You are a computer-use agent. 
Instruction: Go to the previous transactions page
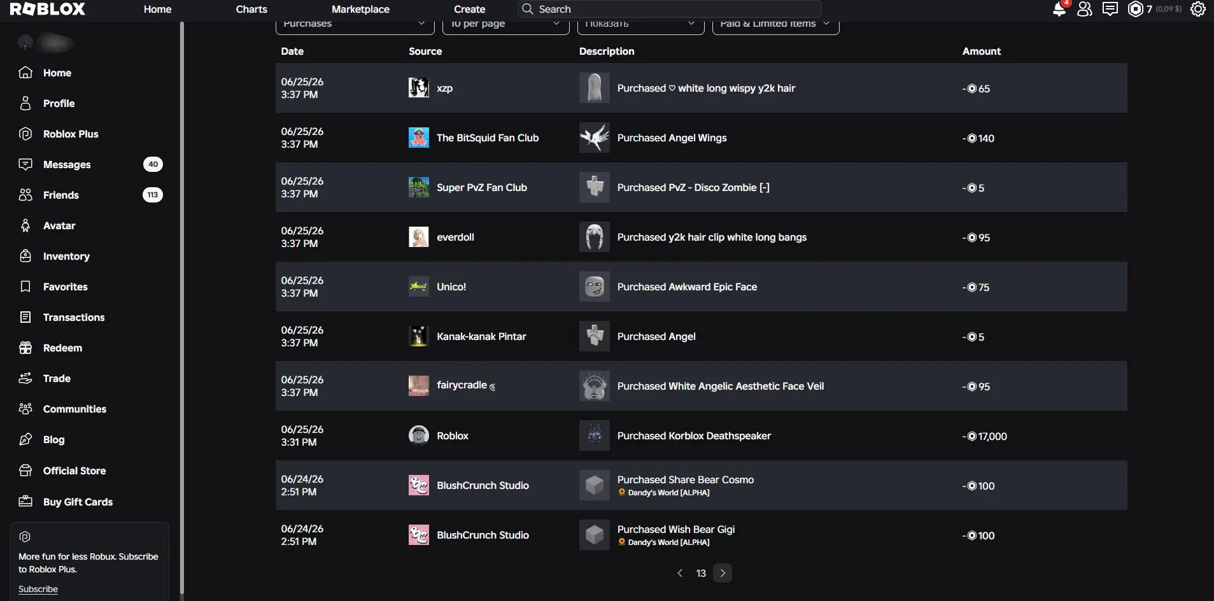tap(680, 573)
